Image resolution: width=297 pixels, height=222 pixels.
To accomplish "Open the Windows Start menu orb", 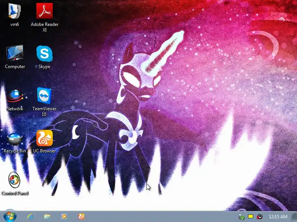I will pos(10,216).
